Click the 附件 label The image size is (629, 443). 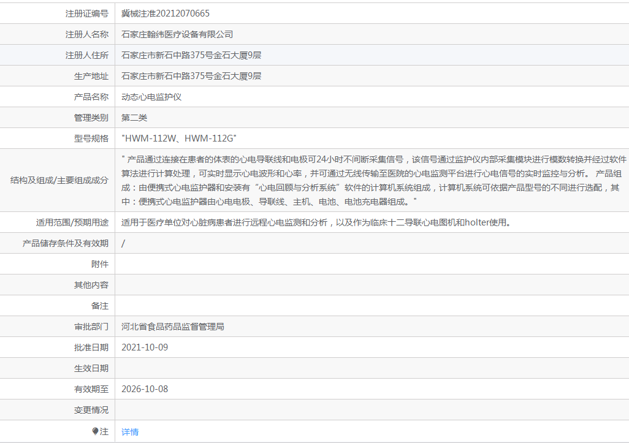coord(100,264)
